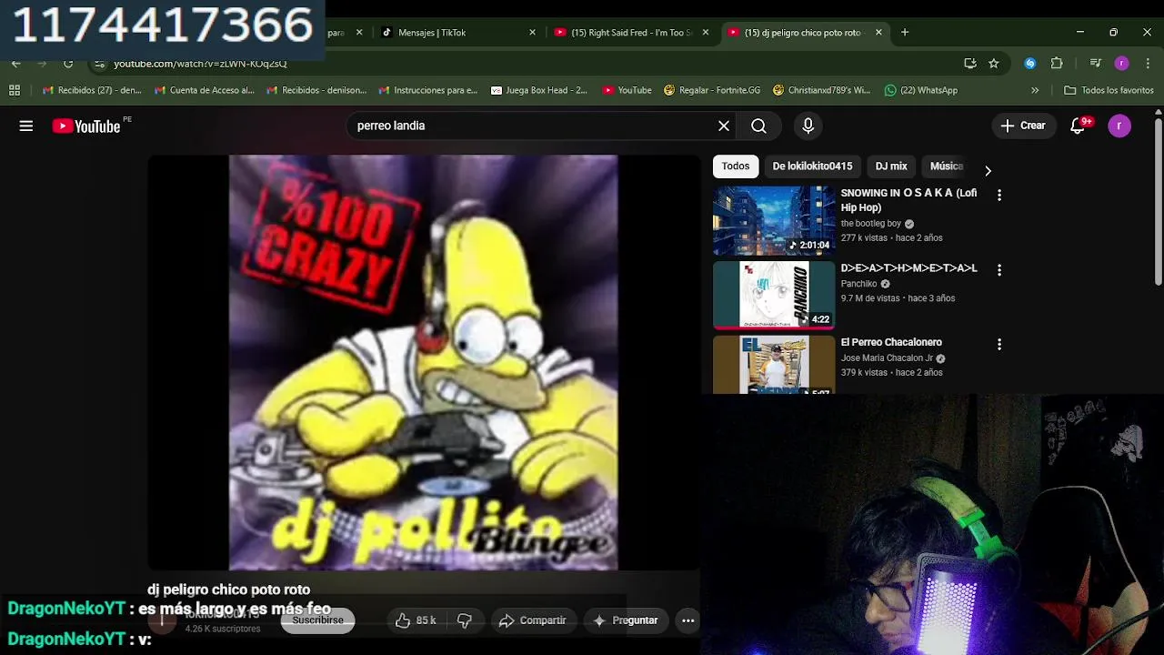Open the Jose Maria Chacalon Jr channel

point(887,358)
